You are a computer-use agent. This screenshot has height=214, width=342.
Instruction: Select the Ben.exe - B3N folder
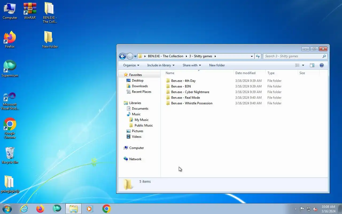(181, 86)
